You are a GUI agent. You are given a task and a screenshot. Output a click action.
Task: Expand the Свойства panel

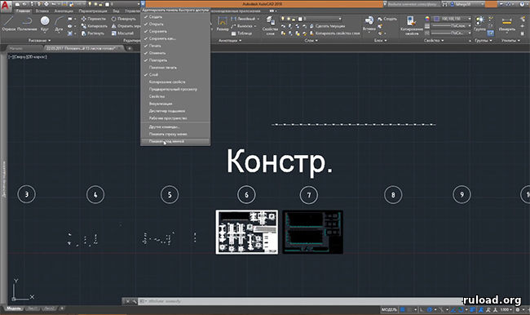pyautogui.click(x=434, y=41)
